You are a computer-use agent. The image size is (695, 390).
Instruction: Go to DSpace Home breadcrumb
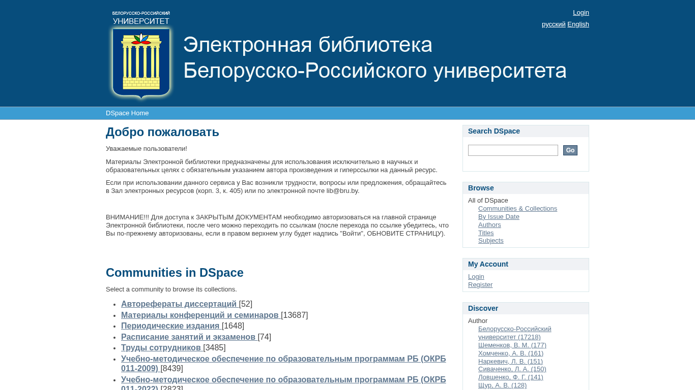(127, 113)
